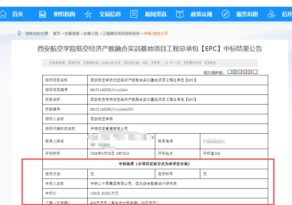Click 开标室304 location cell

click(234, 153)
